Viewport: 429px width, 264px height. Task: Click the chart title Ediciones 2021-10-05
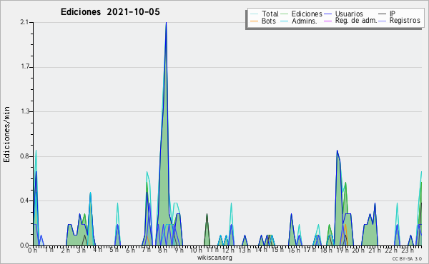click(110, 12)
